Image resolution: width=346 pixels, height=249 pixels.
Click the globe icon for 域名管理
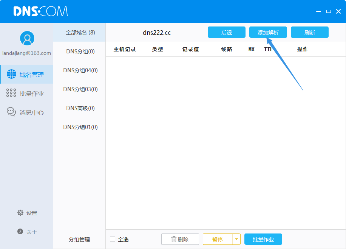coord(11,75)
